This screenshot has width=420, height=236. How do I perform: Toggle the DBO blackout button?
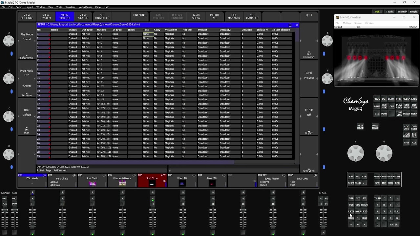click(5, 198)
